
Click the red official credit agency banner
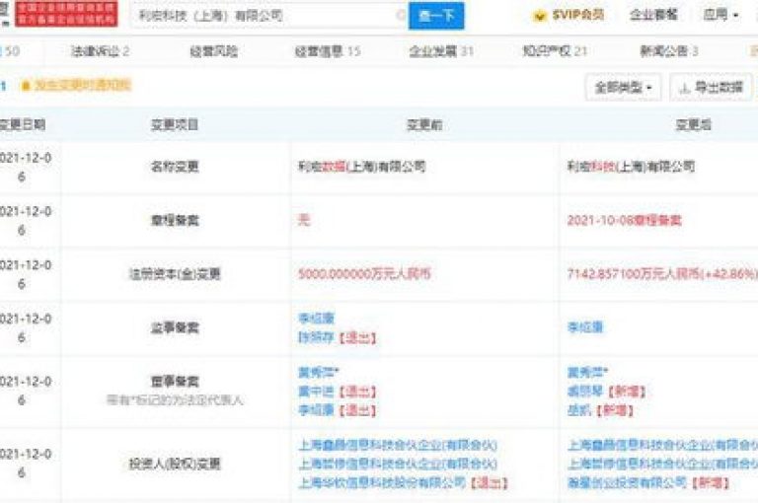pyautogui.click(x=66, y=14)
